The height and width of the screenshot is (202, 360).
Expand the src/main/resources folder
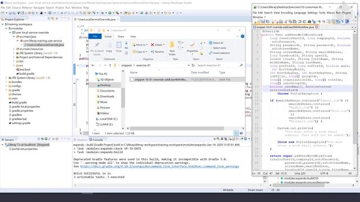13,49
